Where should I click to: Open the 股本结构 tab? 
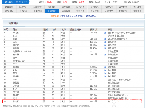point(37,11)
